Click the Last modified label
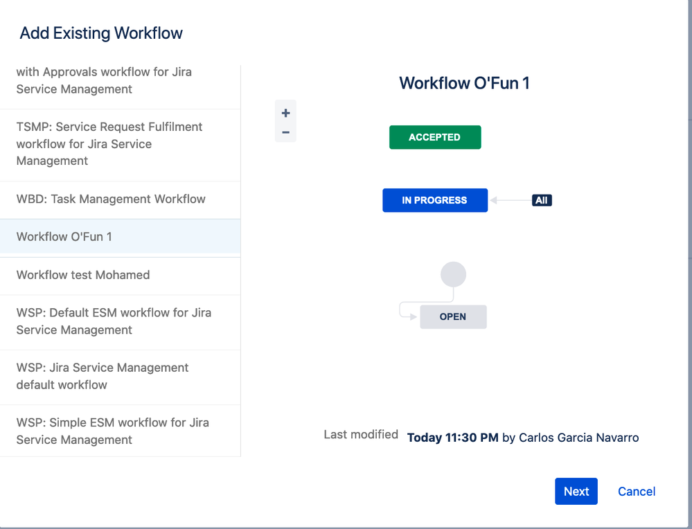 click(361, 435)
